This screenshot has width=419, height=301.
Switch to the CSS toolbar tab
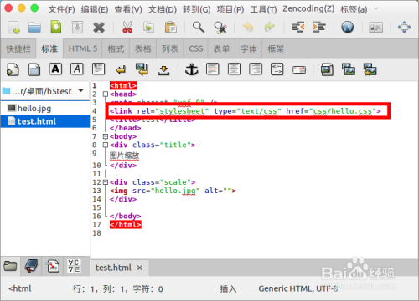pyautogui.click(x=196, y=48)
